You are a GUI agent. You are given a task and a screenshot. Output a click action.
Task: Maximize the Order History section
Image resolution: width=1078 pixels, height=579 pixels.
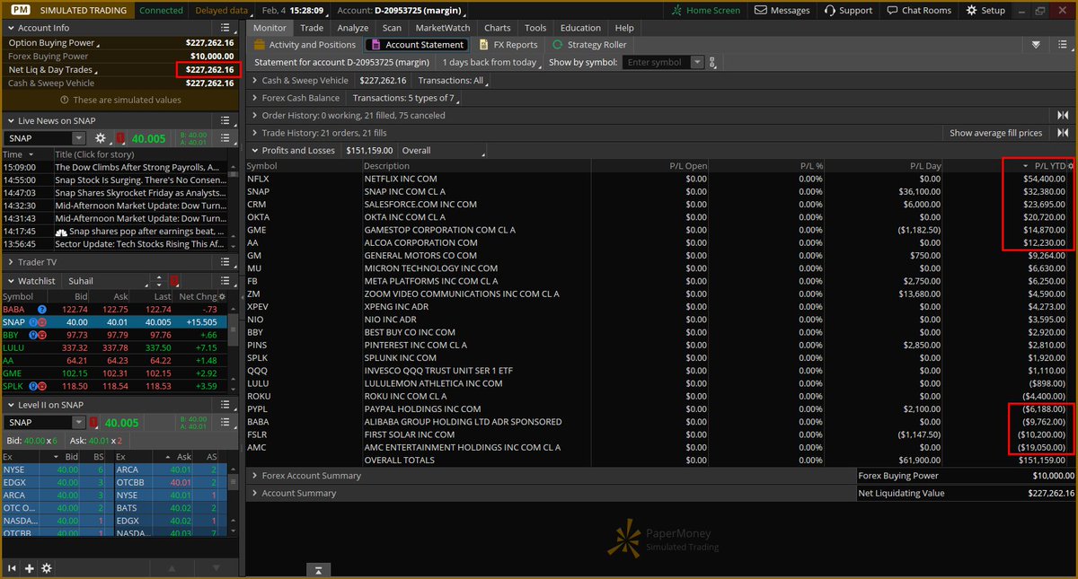1064,115
